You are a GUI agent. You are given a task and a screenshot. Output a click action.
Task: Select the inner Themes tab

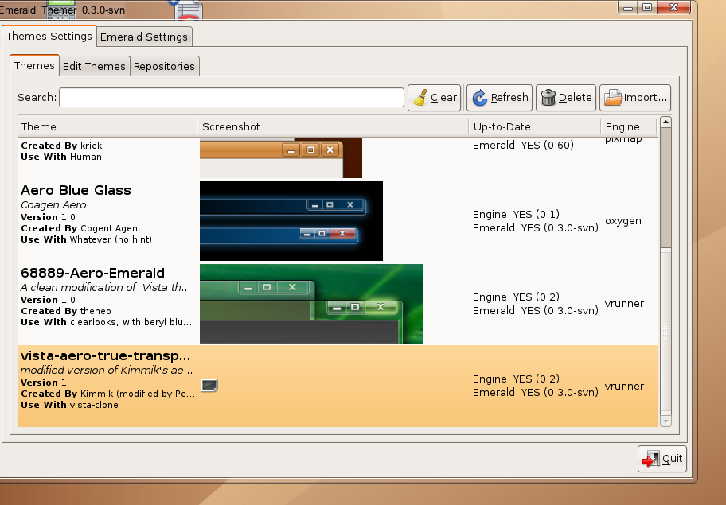point(35,66)
